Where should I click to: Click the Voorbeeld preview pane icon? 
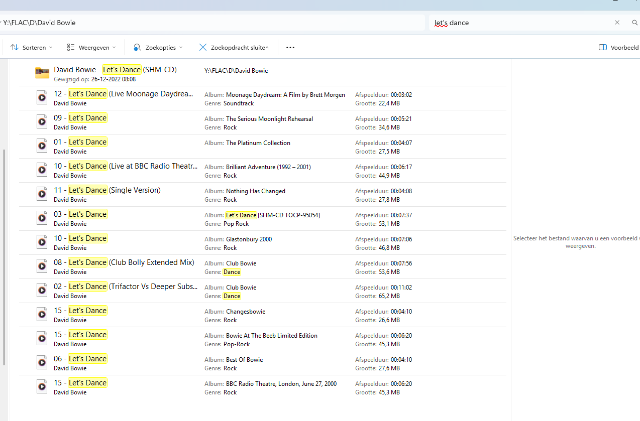coord(603,48)
